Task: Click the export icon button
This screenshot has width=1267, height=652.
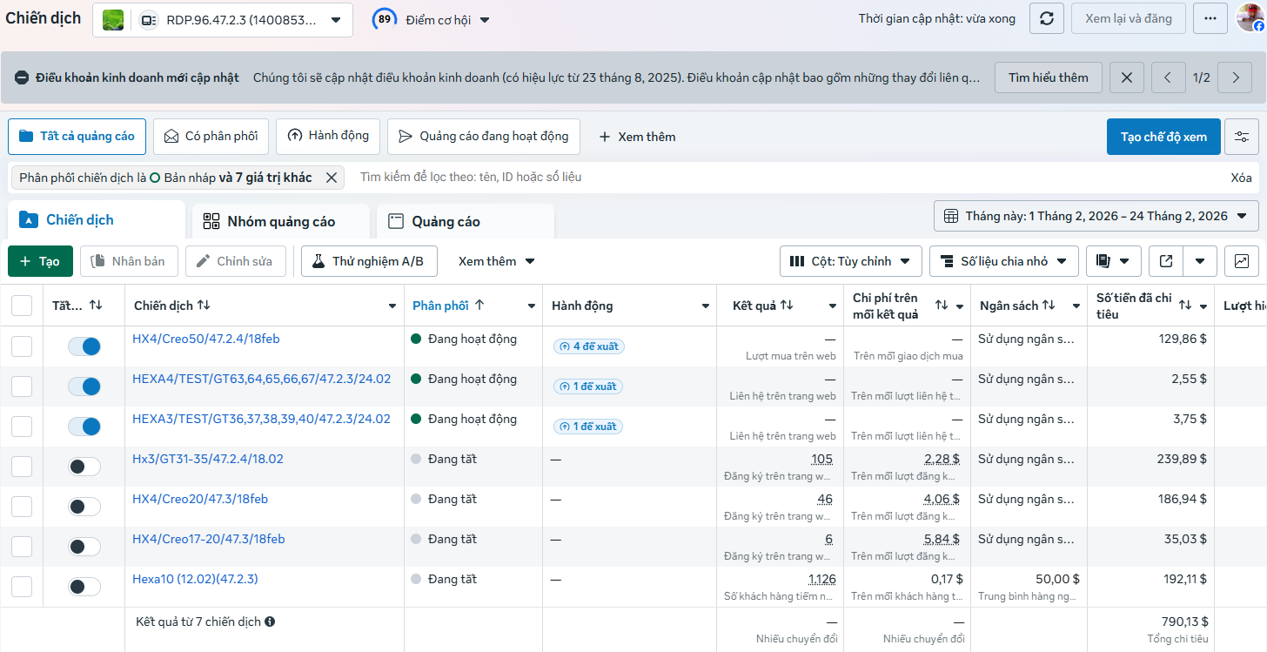Action: pos(1166,261)
